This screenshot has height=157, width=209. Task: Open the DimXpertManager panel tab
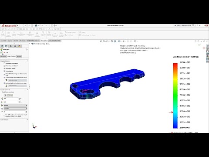coord(15,46)
